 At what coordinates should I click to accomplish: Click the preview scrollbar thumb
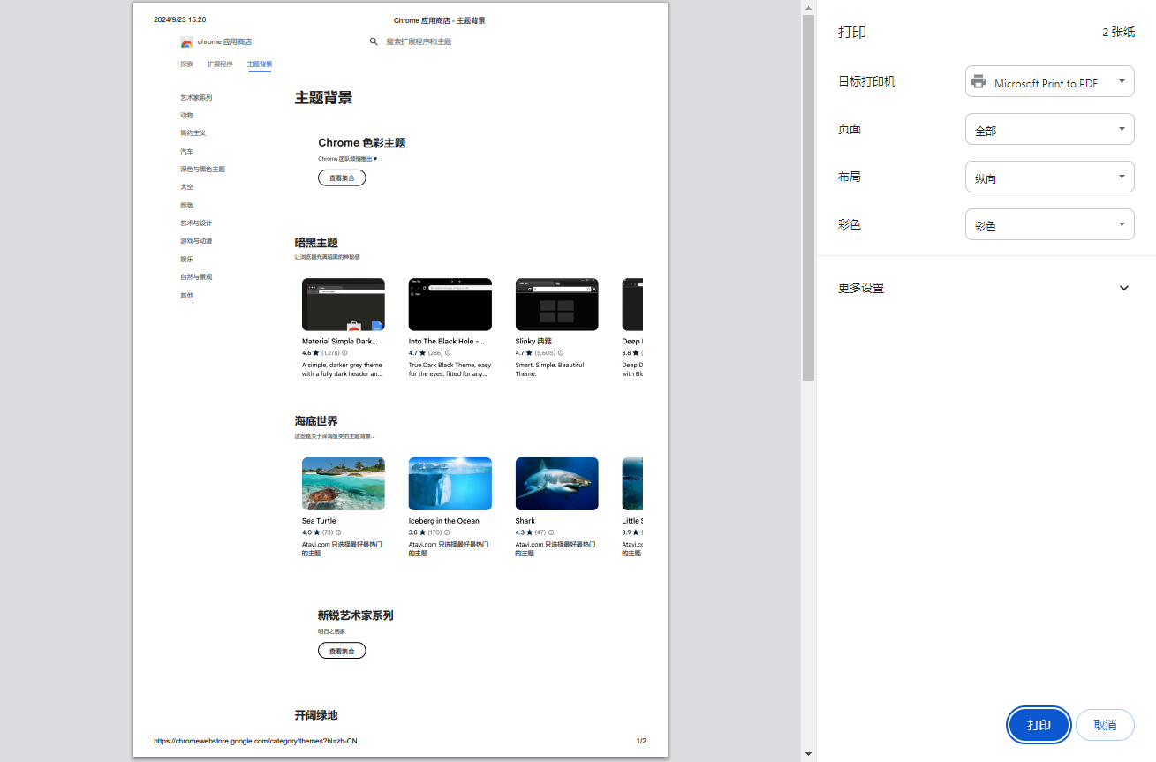[808, 198]
